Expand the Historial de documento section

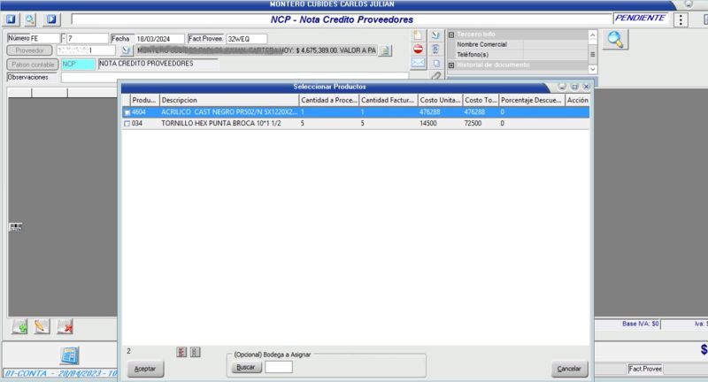tap(451, 65)
